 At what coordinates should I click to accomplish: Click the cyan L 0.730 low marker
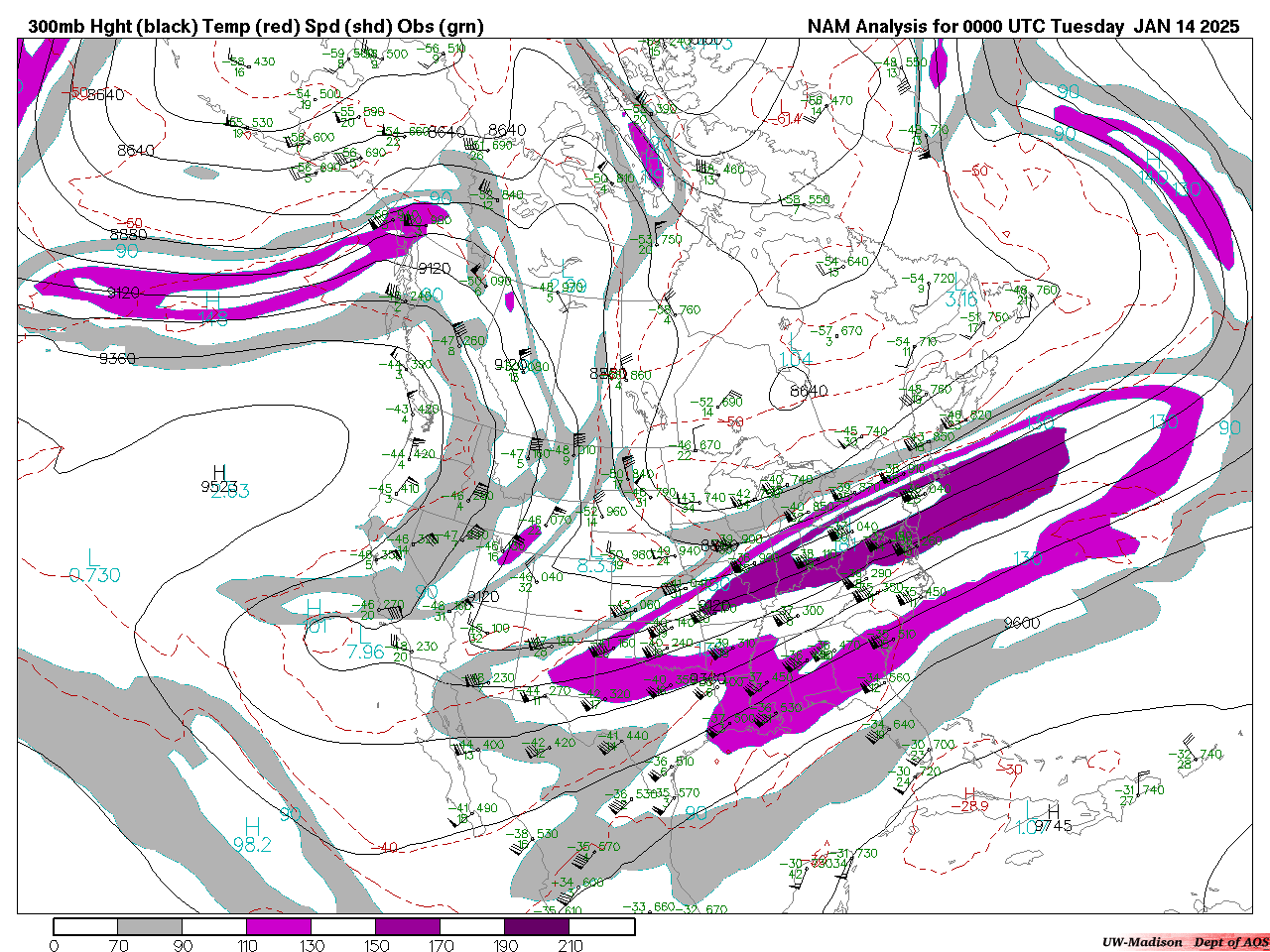pyautogui.click(x=94, y=567)
